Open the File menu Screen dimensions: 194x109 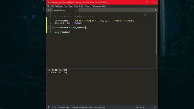click(x=48, y=6)
